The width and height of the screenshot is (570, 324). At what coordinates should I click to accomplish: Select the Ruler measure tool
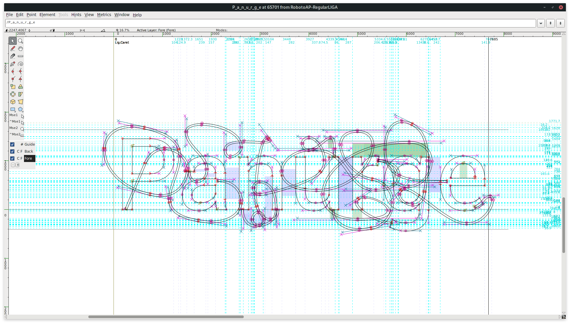coord(20,56)
